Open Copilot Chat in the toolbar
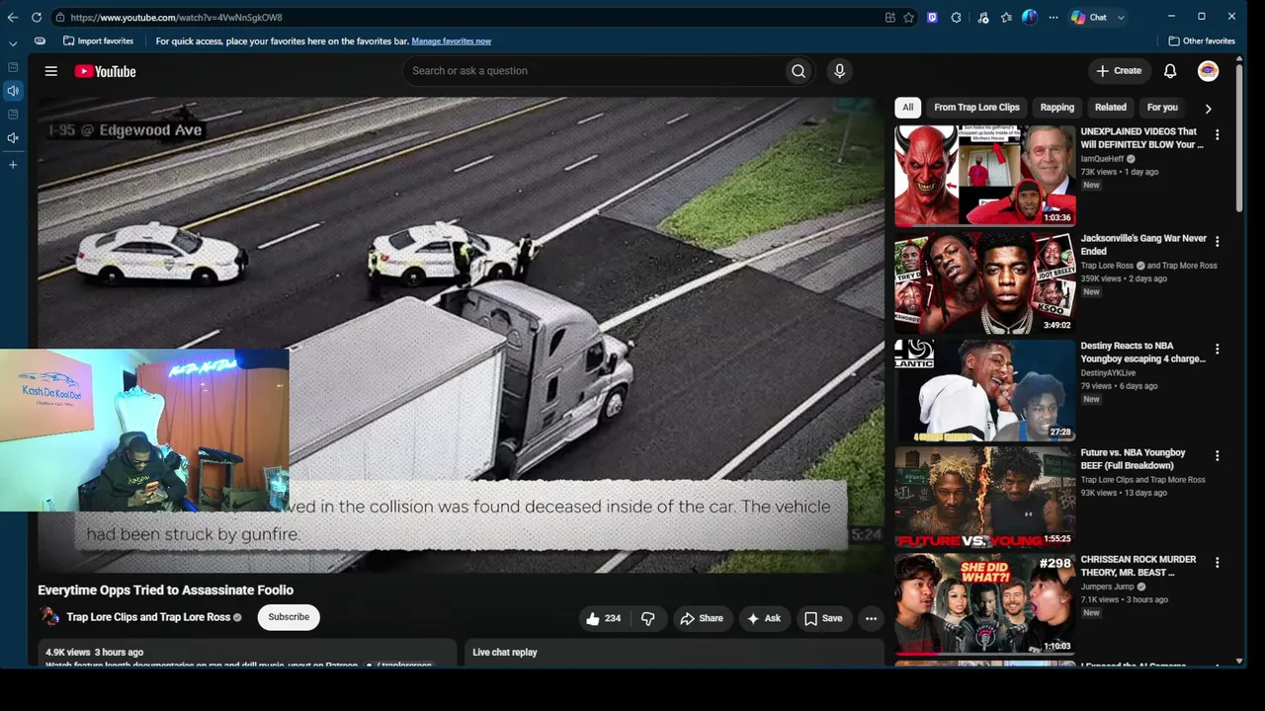Image resolution: width=1265 pixels, height=711 pixels. pyautogui.click(x=1089, y=17)
